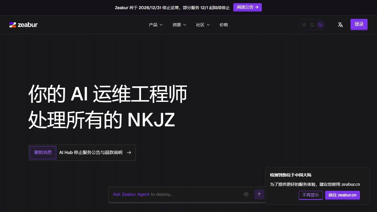Image resolution: width=377 pixels, height=212 pixels.
Task: Open the 价格 page
Action: 224,25
